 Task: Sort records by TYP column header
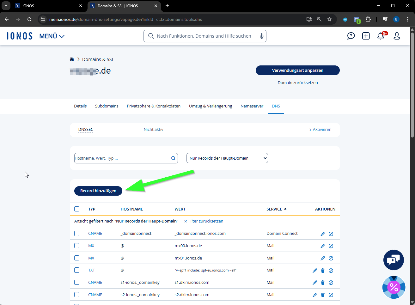tap(92, 209)
